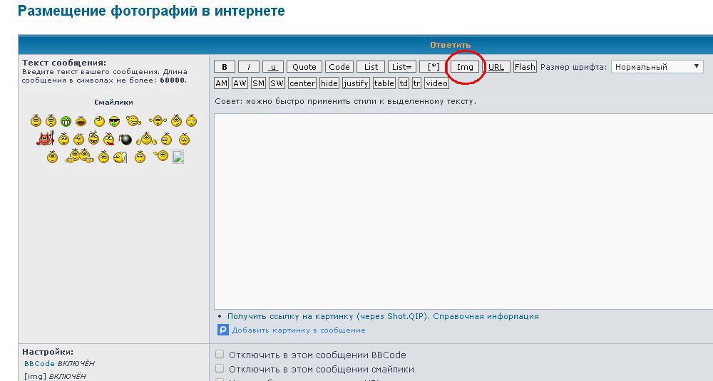Click the Размещение фотографий в интернете title
This screenshot has height=381, width=713.
(151, 11)
